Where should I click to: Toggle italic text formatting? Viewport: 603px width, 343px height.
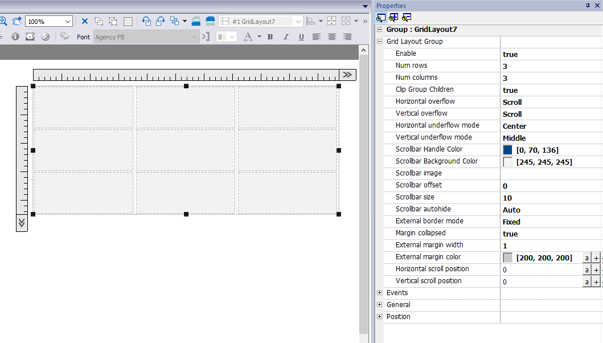pos(286,37)
